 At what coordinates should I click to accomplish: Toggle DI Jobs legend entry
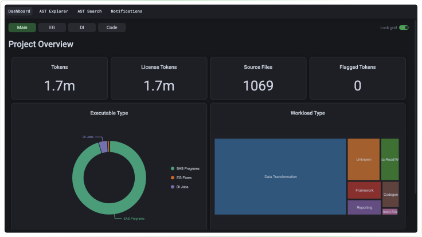tap(179, 187)
